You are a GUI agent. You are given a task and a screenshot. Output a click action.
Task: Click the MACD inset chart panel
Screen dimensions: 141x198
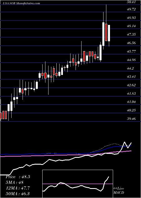click(78, 184)
